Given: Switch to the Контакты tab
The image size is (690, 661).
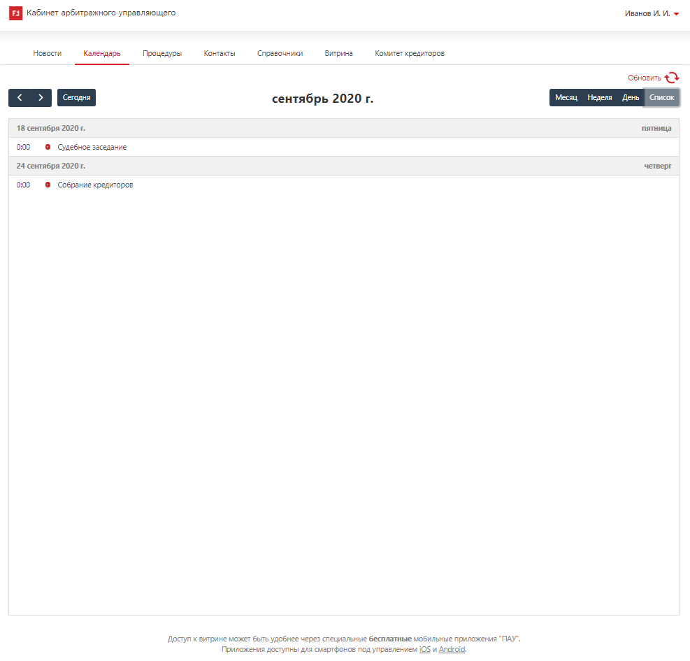Looking at the screenshot, I should click(220, 53).
